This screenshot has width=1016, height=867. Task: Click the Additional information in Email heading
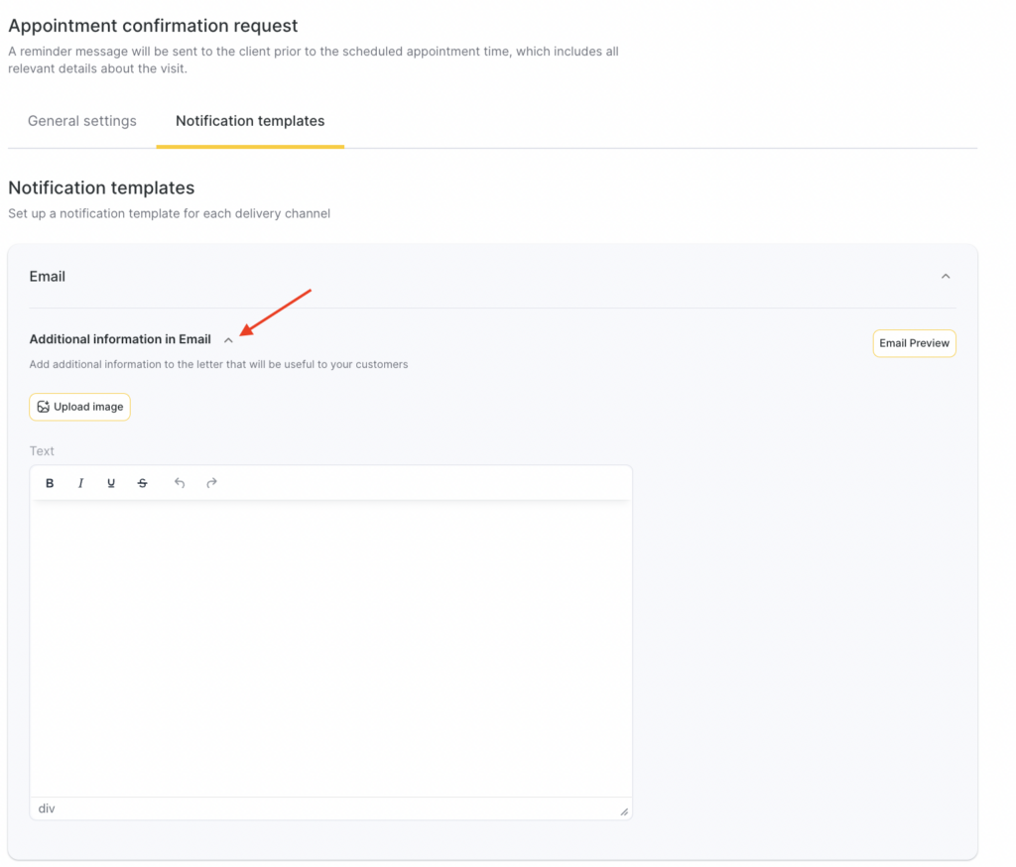(x=120, y=339)
